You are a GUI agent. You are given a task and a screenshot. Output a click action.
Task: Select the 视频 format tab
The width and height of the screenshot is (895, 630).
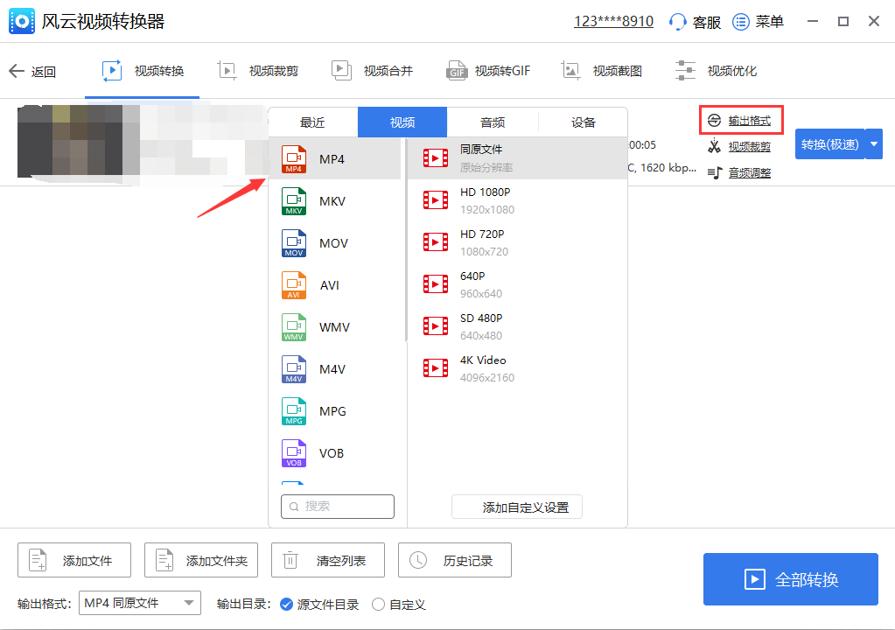[x=402, y=122]
